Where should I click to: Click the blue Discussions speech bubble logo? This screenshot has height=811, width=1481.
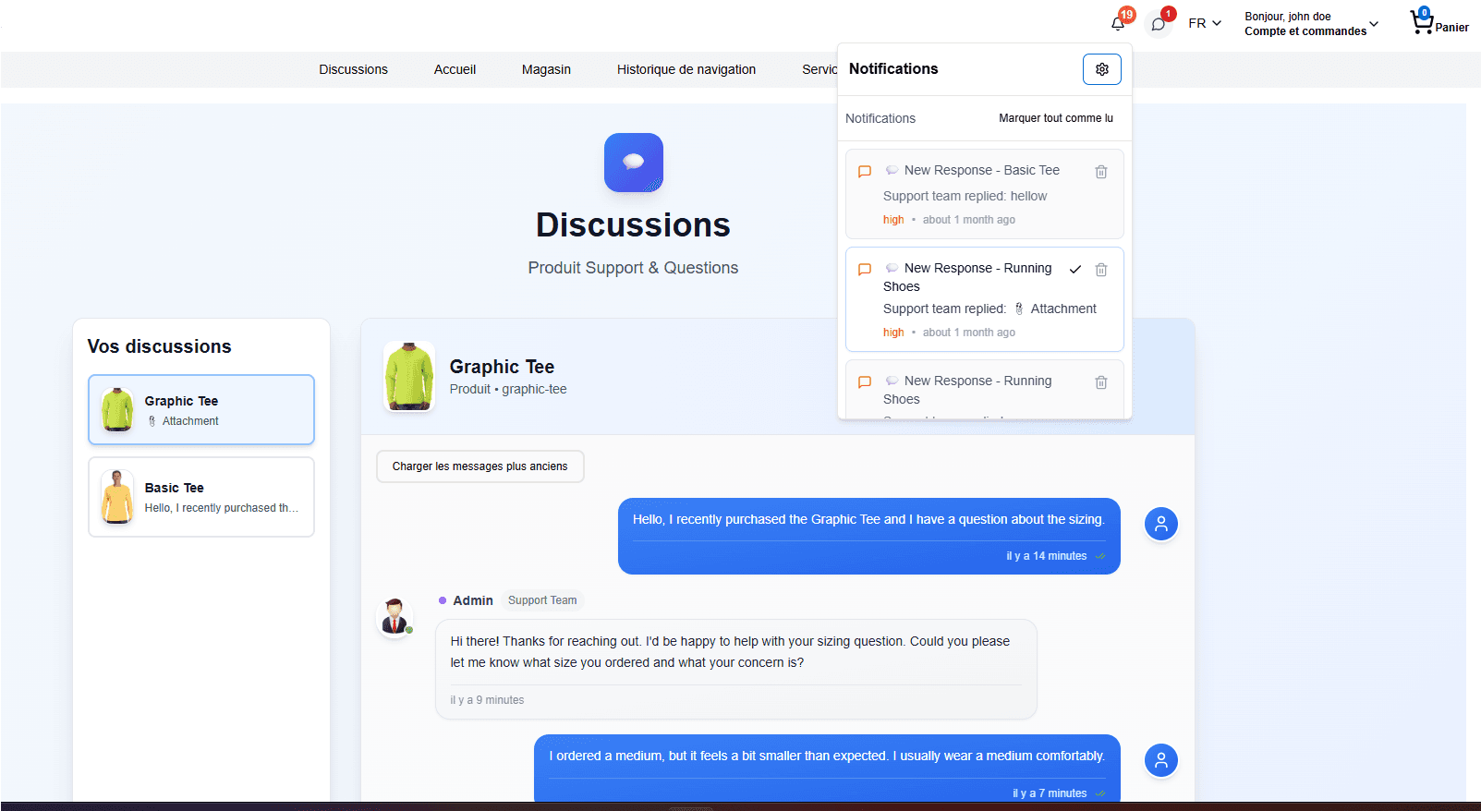point(633,163)
